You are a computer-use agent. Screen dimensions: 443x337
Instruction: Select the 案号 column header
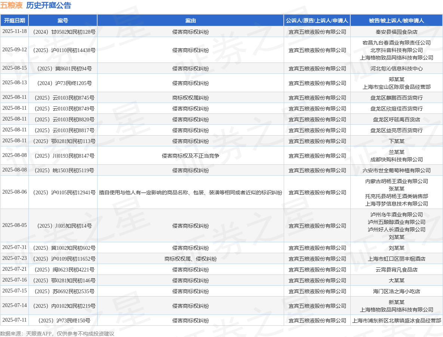pos(63,21)
